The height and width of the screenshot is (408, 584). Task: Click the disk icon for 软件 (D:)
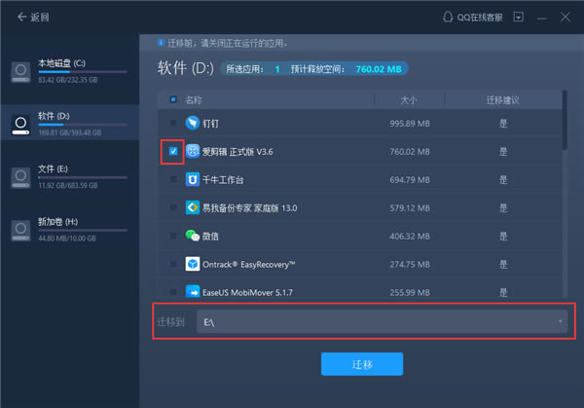pos(20,125)
